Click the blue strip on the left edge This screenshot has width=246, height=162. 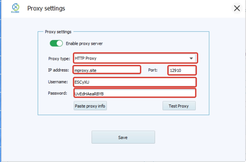(x=1, y=81)
